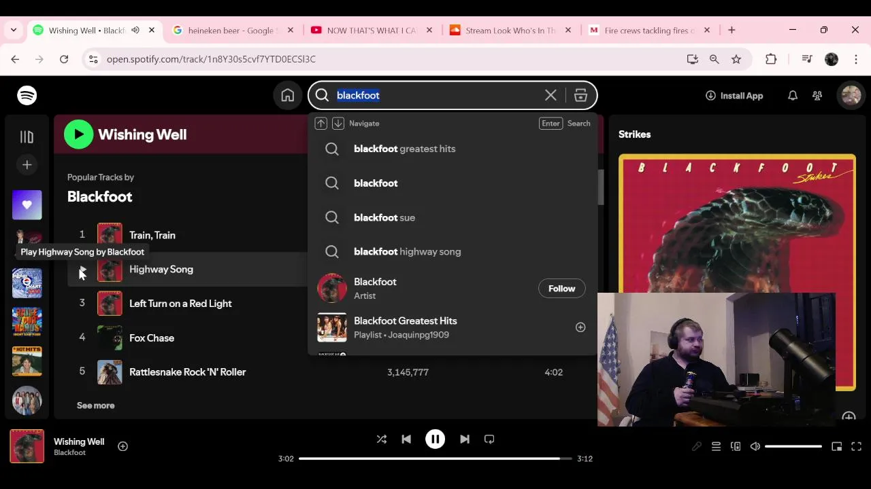
Task: Open new browser tab
Action: (732, 31)
